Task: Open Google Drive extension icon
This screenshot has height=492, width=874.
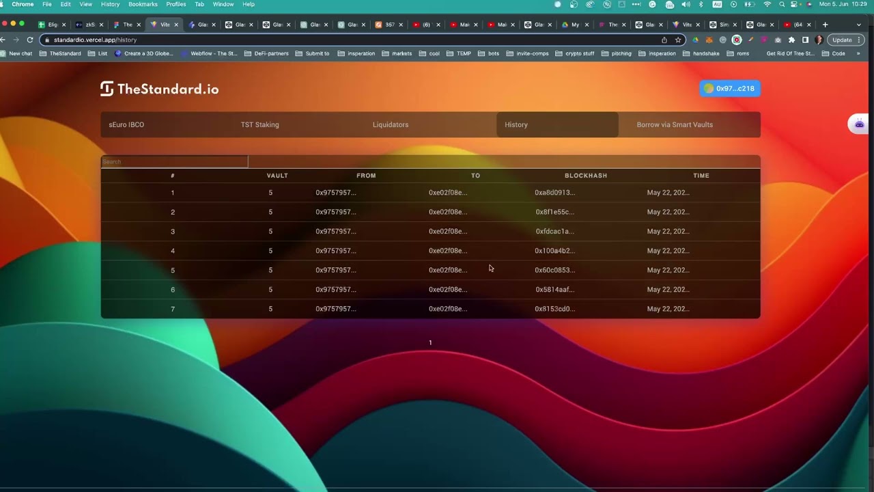Action: tap(696, 40)
